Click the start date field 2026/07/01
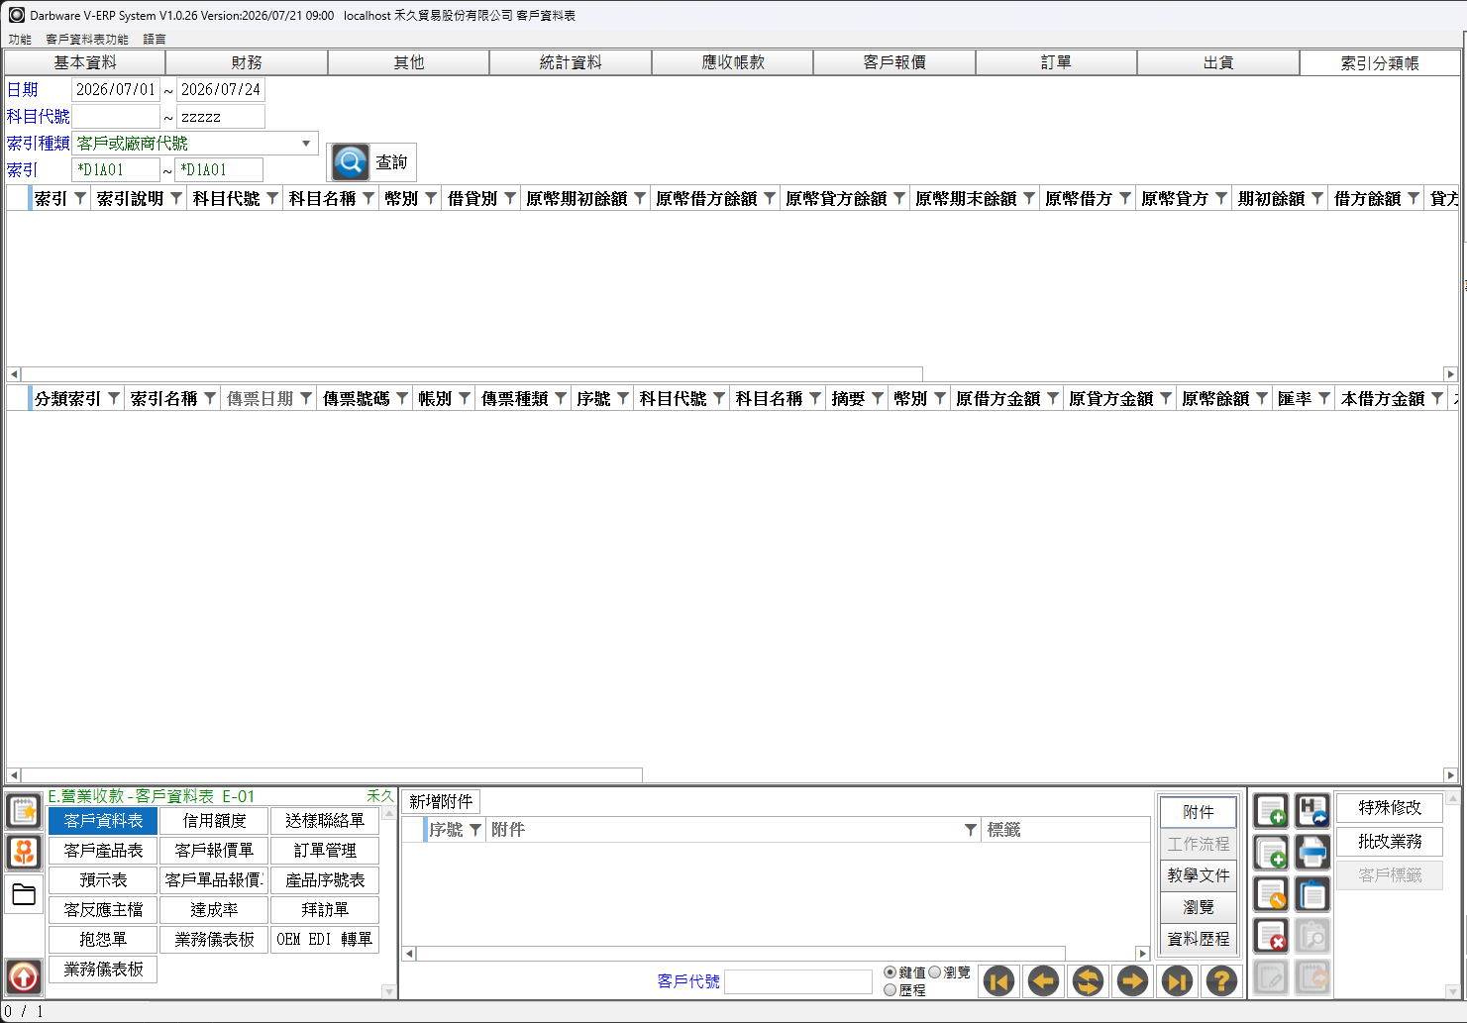1467x1023 pixels. [x=116, y=89]
